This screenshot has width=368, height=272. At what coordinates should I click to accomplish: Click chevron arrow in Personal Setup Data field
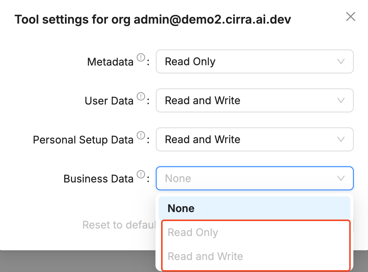341,139
